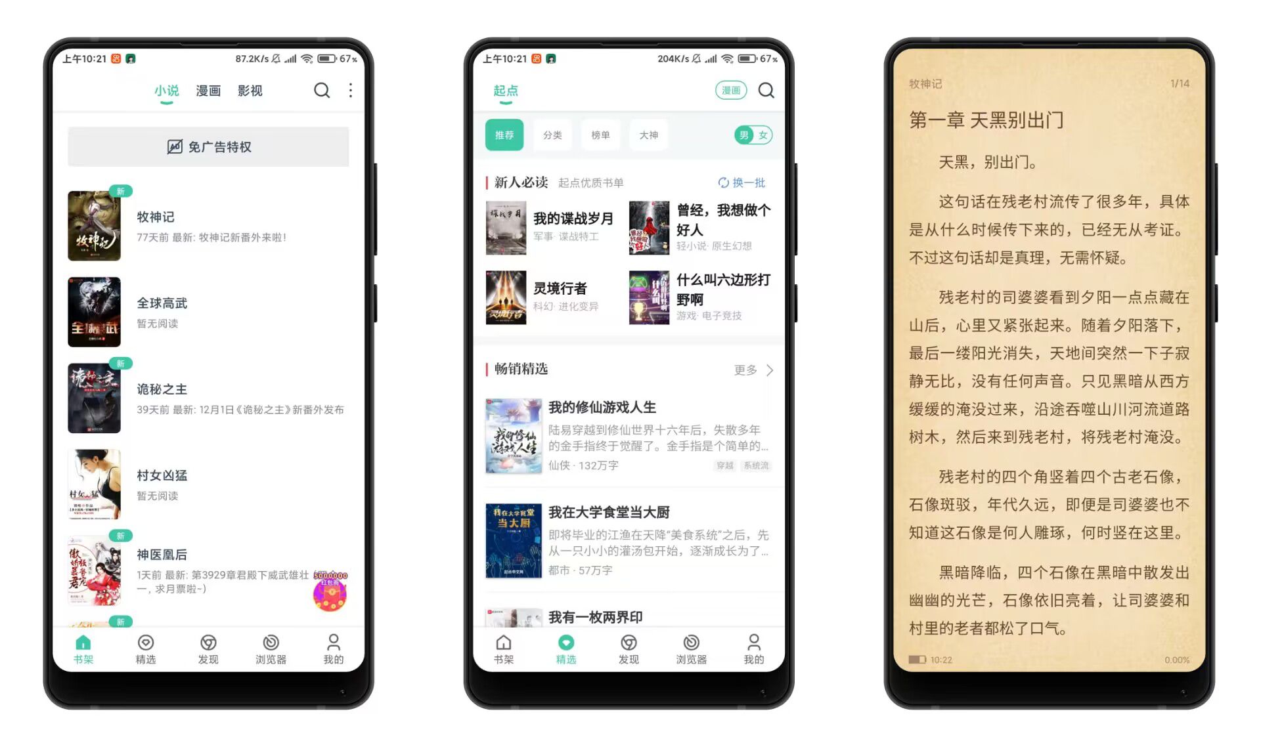
Task: Toggle 女 (Female) content filter
Action: click(762, 135)
